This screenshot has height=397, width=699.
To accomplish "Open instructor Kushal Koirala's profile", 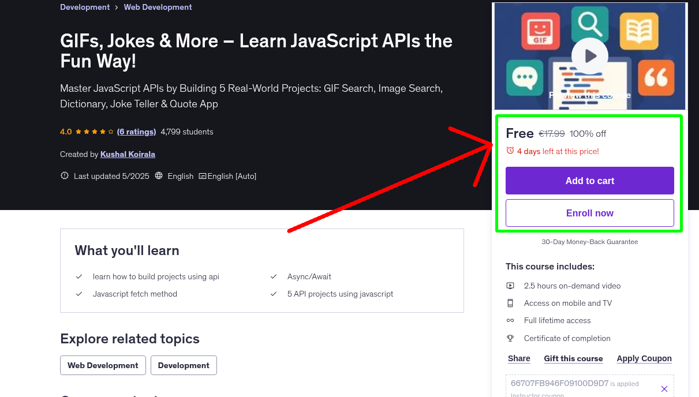I will (127, 154).
